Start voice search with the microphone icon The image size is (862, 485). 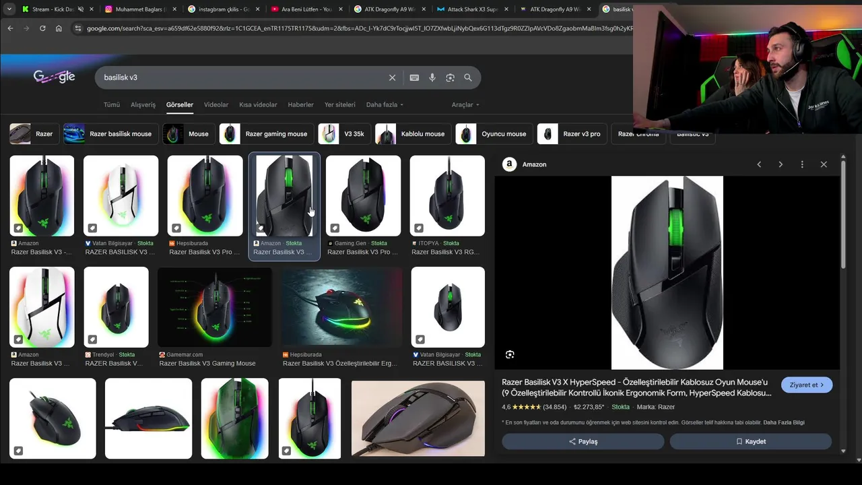click(432, 77)
